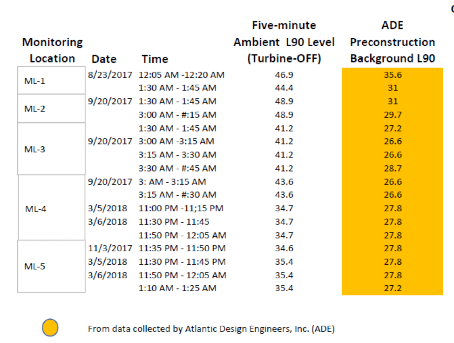The width and height of the screenshot is (454, 343).
Task: Click the 1:10 AM - 1:25 AM time entry
Action: pyautogui.click(x=177, y=288)
